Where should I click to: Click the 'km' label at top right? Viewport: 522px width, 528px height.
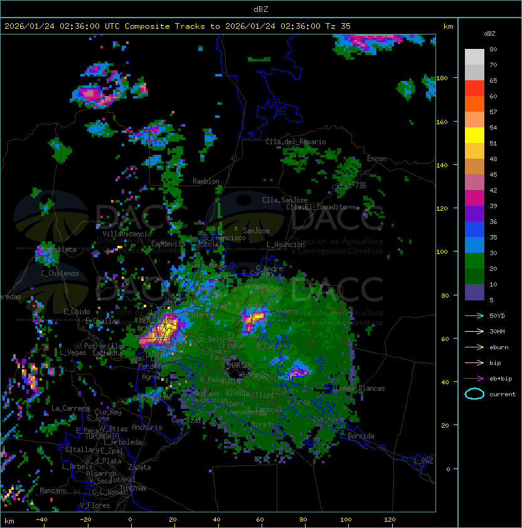tap(448, 26)
